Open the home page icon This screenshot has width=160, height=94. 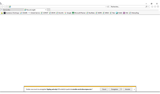click(x=152, y=7)
